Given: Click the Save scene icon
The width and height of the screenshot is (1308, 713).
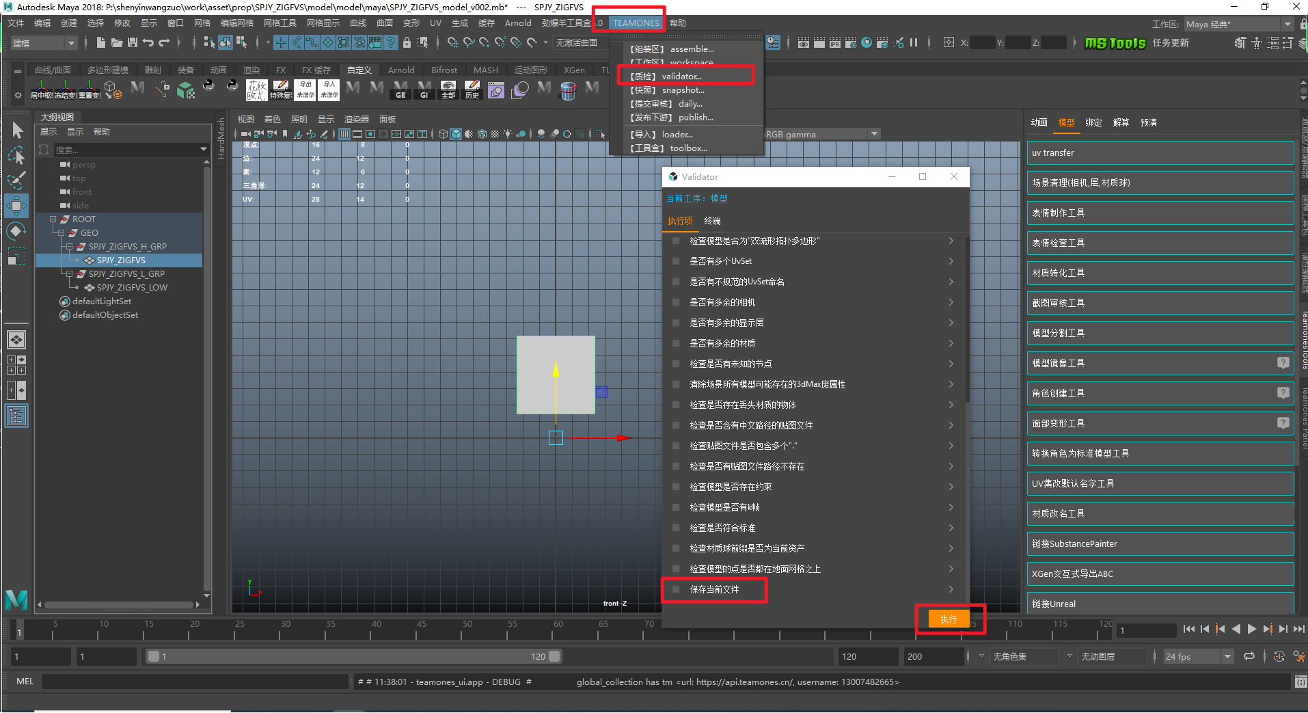Looking at the screenshot, I should tap(133, 42).
